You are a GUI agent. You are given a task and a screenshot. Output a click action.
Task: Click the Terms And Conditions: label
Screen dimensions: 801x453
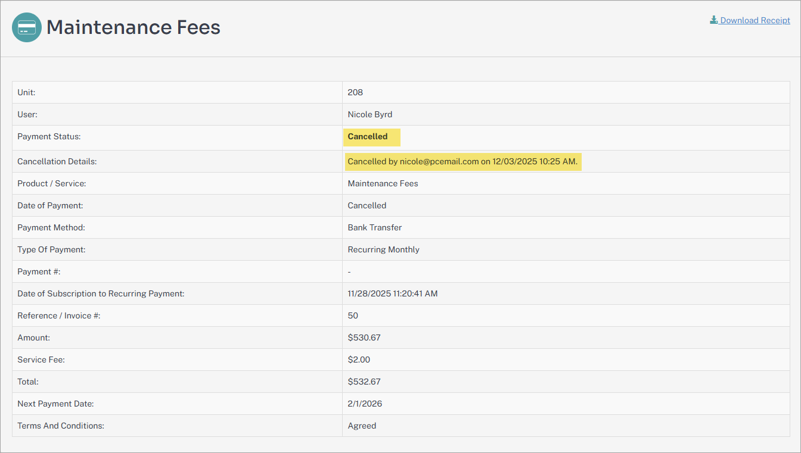[x=61, y=426]
